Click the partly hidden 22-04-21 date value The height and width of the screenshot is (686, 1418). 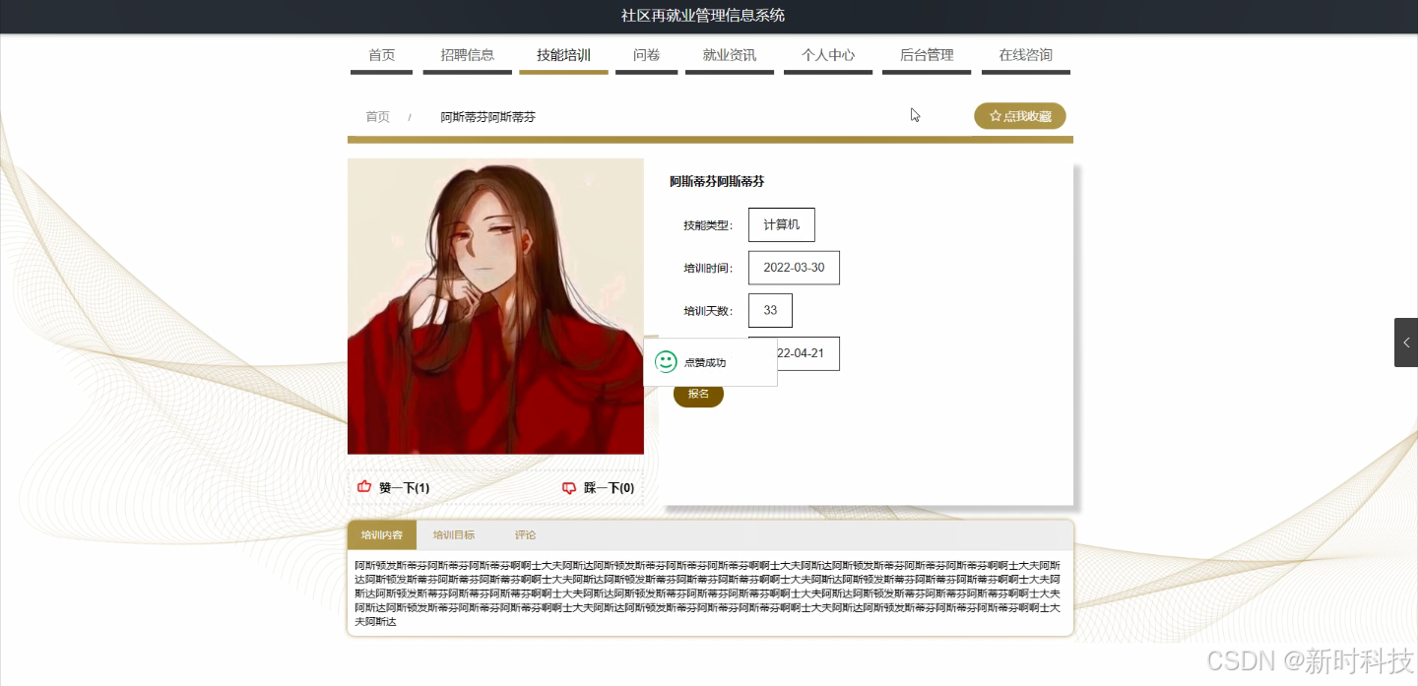pyautogui.click(x=808, y=353)
